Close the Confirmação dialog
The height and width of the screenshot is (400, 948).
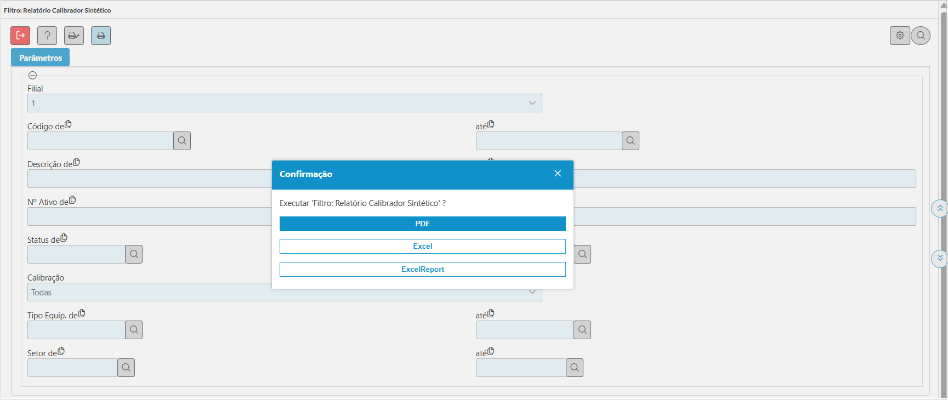(558, 174)
